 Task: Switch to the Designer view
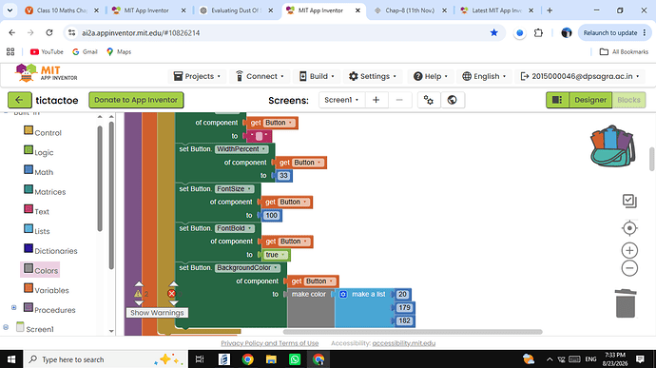point(590,100)
